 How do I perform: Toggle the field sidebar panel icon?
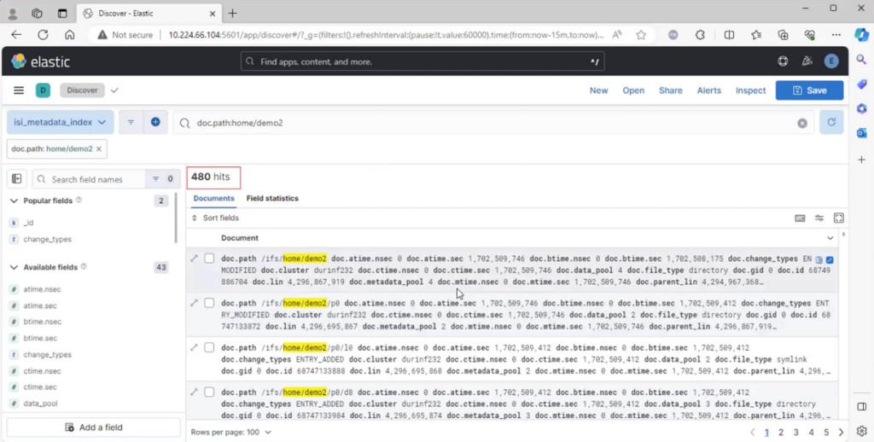click(16, 179)
